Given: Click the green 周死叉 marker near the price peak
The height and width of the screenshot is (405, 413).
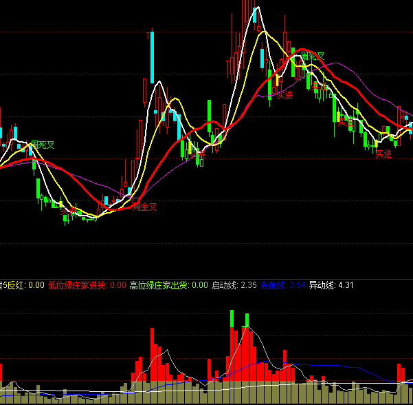Looking at the screenshot, I should (313, 56).
